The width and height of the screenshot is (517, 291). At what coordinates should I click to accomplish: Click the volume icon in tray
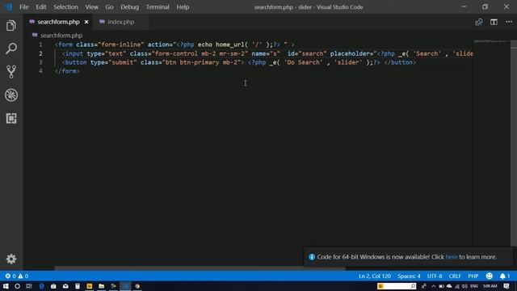point(464,286)
